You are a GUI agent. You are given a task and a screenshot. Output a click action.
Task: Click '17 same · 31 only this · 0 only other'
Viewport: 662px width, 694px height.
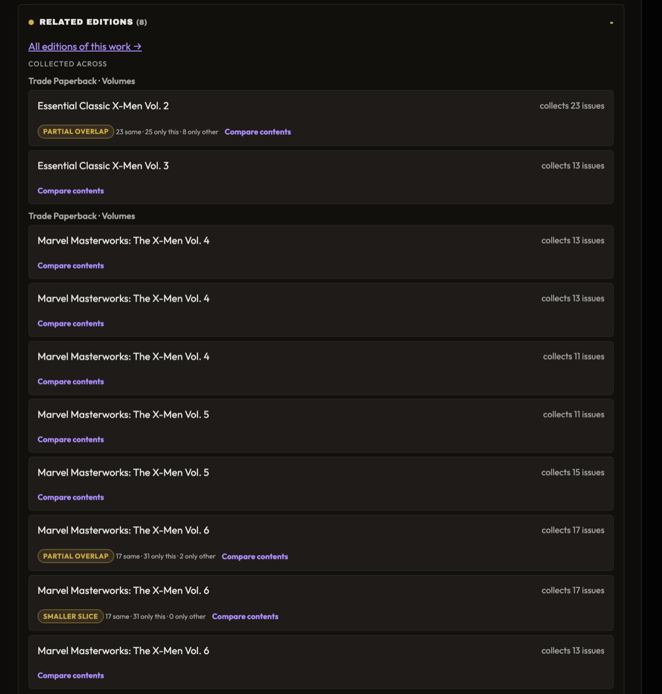155,616
